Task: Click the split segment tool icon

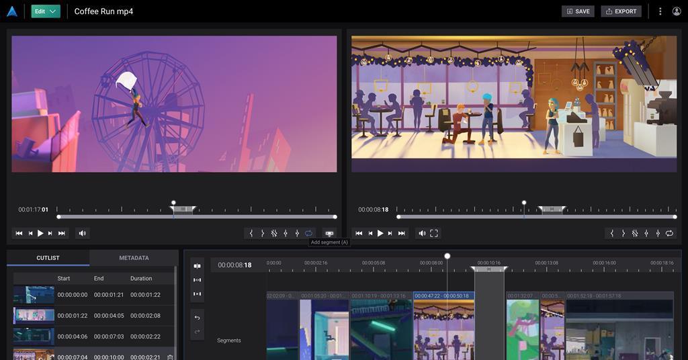Action: [x=197, y=266]
